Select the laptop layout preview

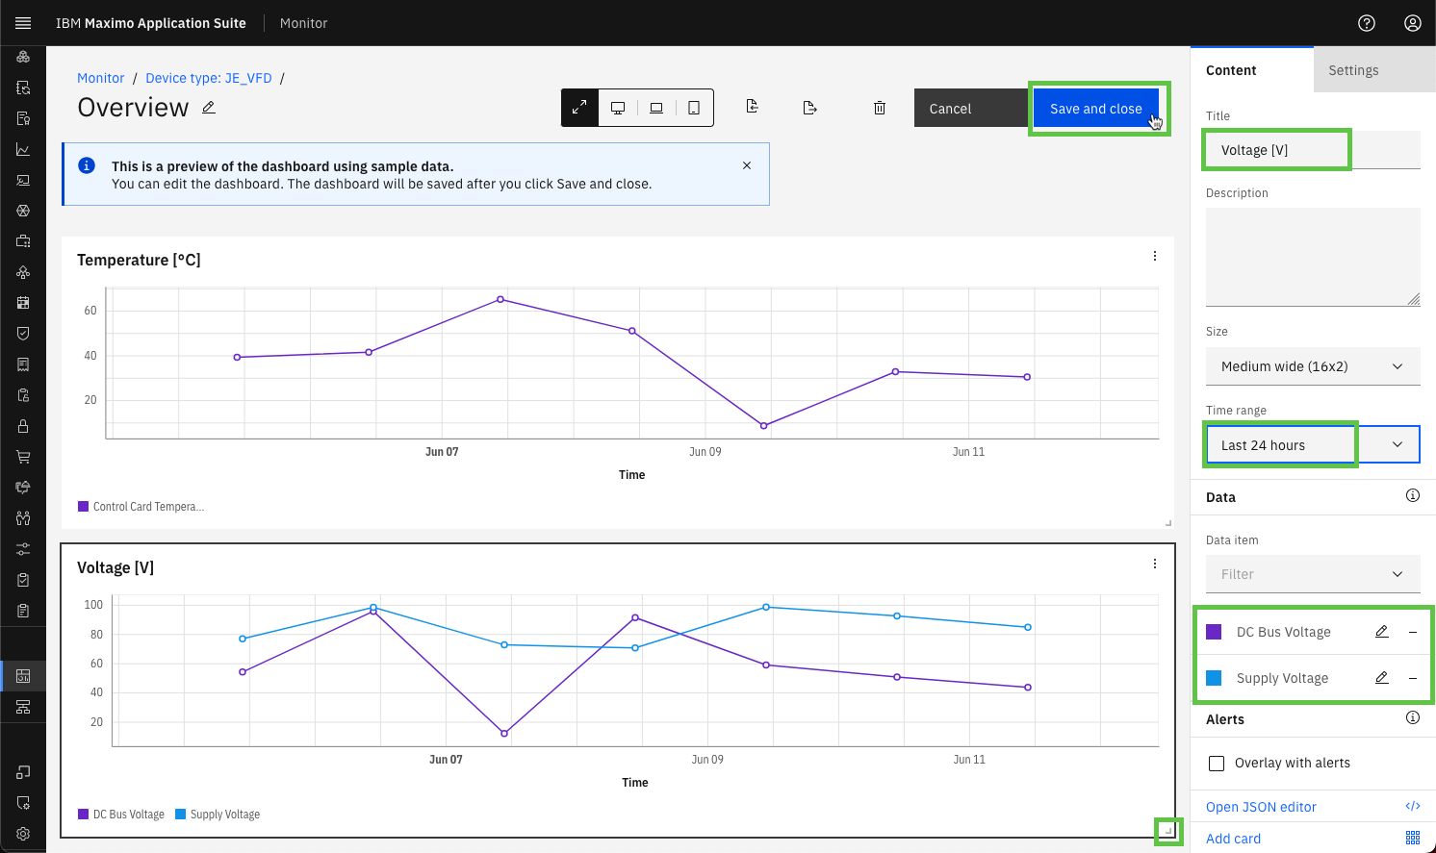pos(656,108)
